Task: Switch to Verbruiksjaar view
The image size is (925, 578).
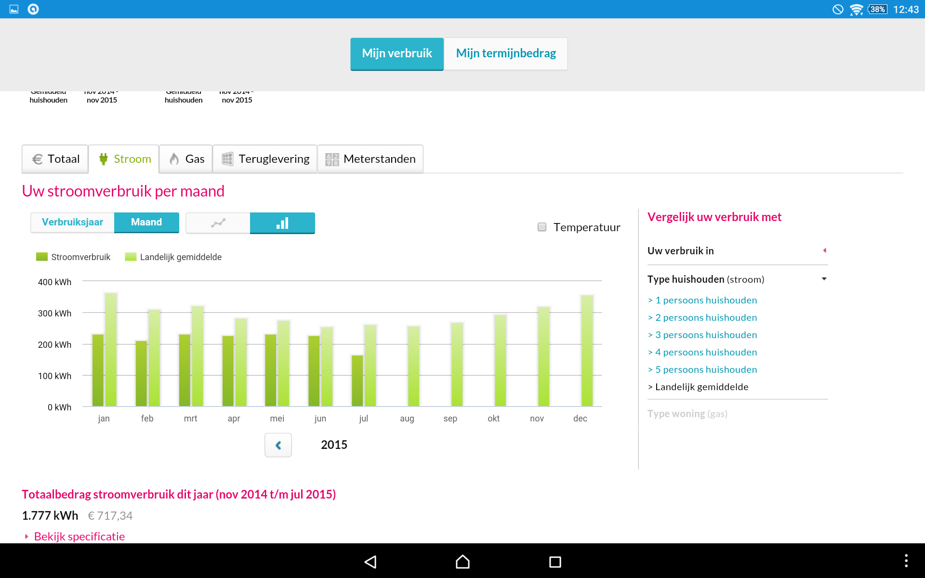Action: pos(72,222)
